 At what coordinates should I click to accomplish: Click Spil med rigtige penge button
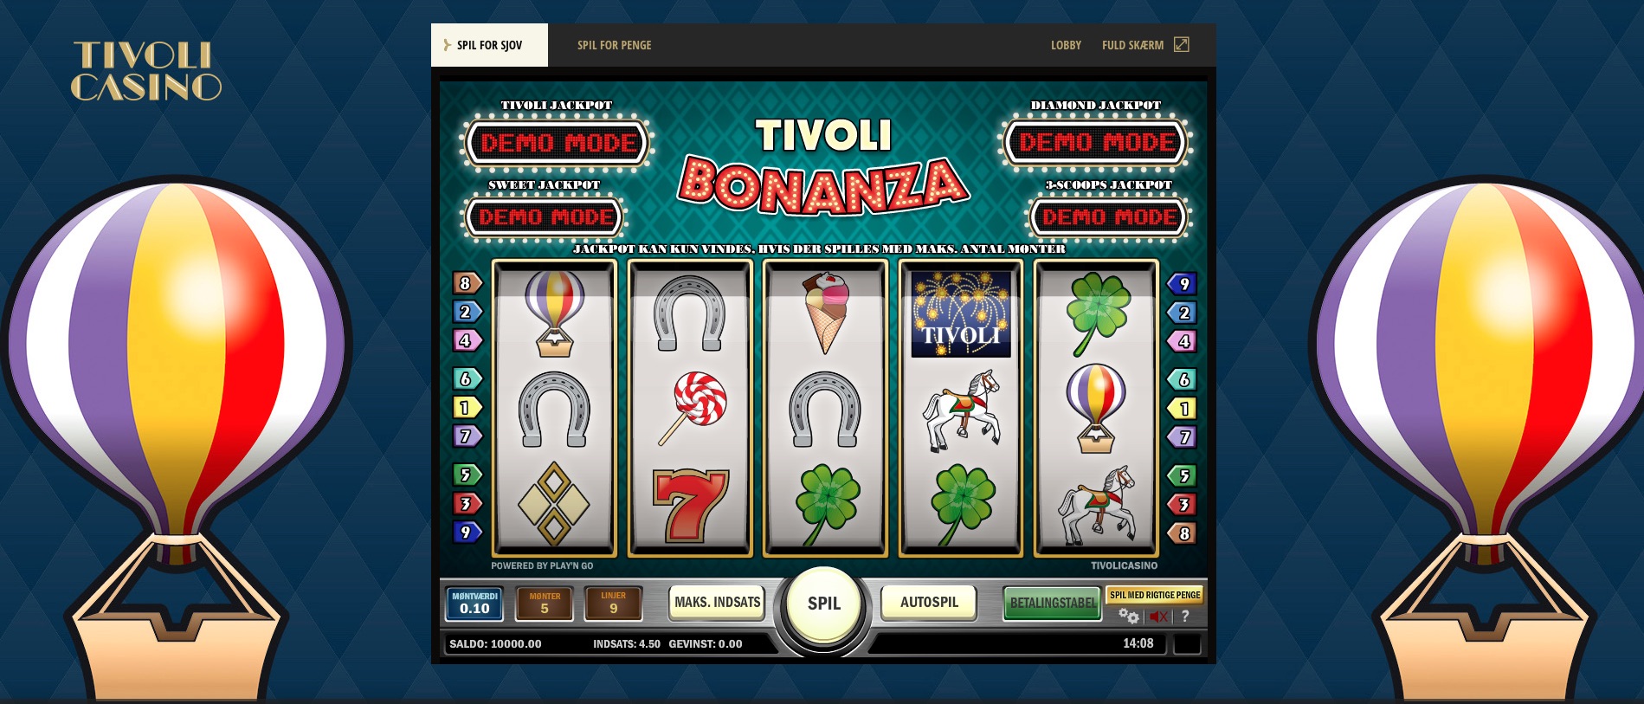1155,595
